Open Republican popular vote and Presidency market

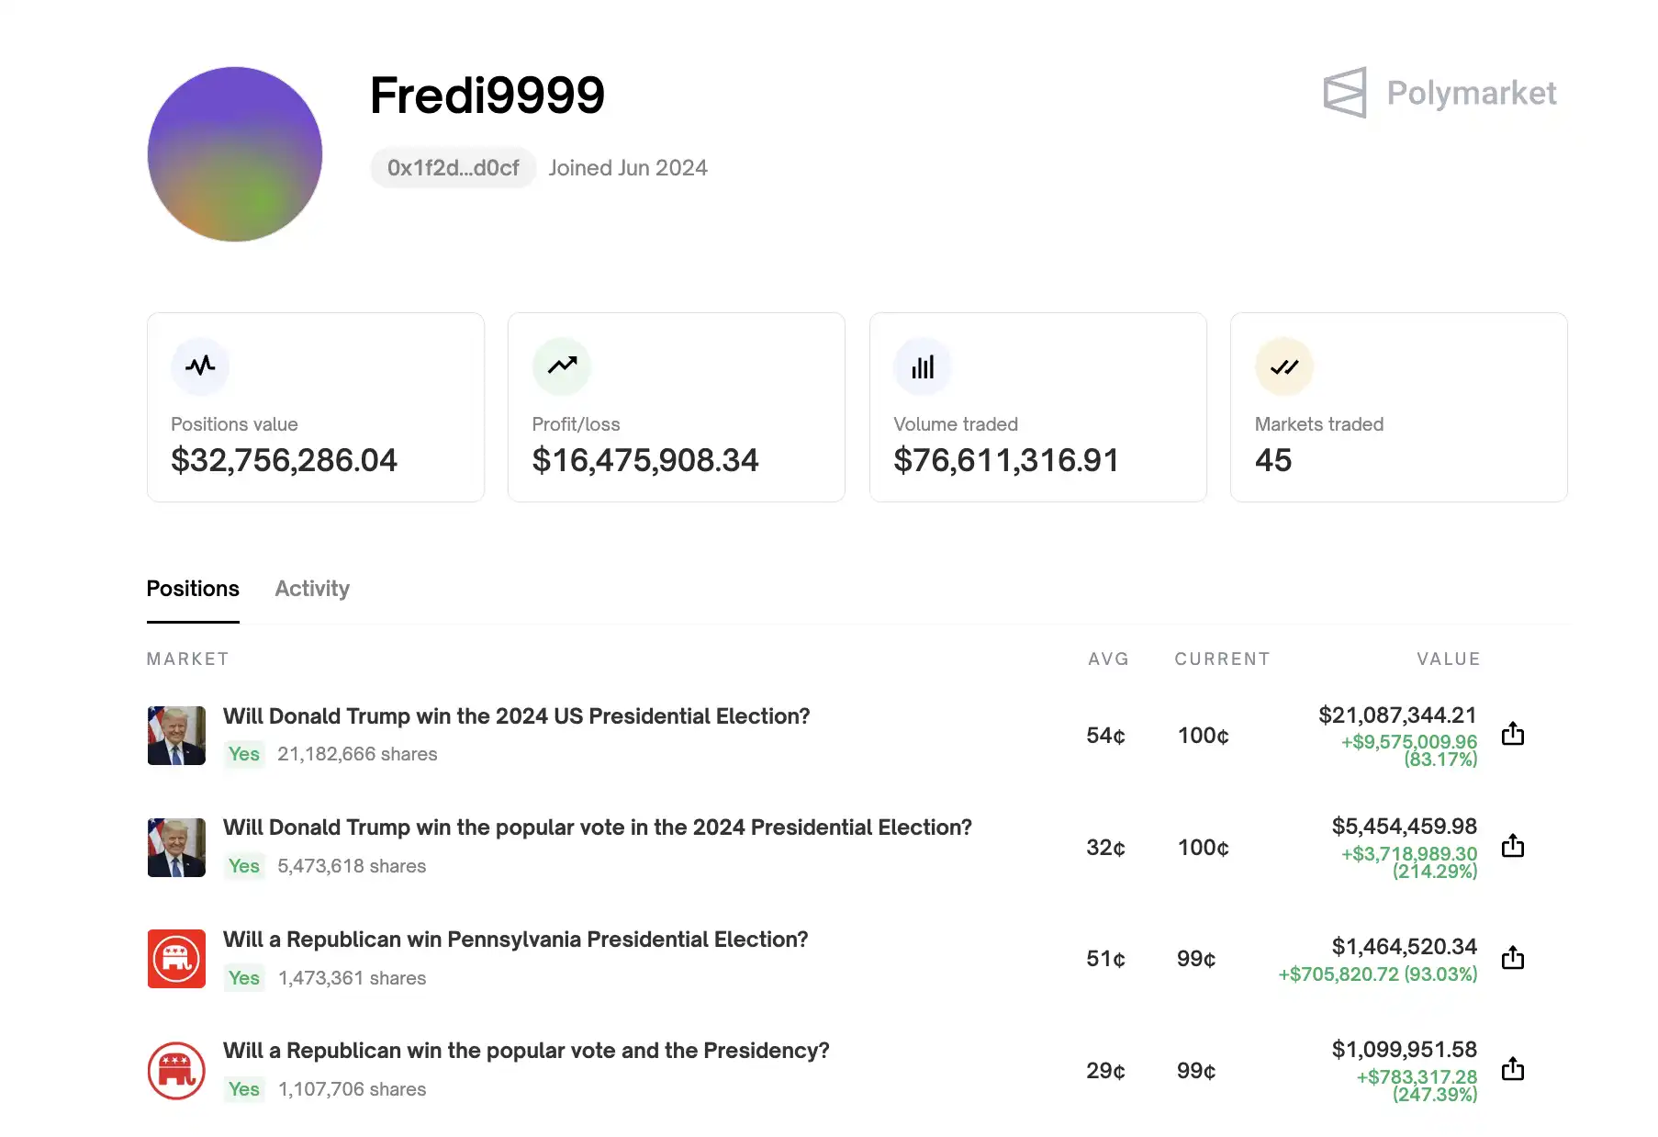526,1051
